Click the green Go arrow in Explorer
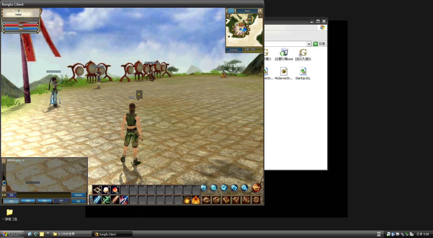Image resolution: width=433 pixels, height=238 pixels. [x=315, y=44]
